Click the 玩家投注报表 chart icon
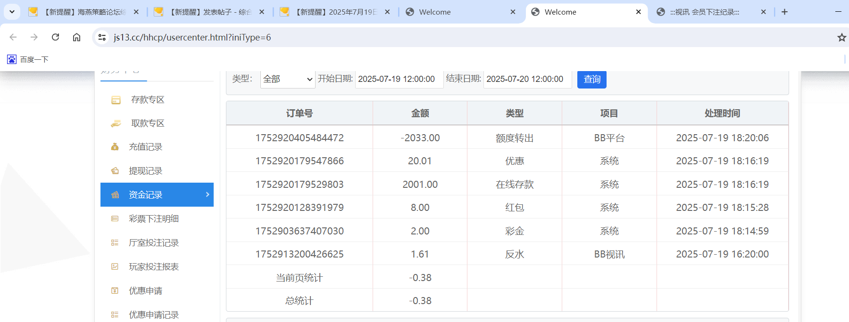849x322 pixels. pos(115,267)
